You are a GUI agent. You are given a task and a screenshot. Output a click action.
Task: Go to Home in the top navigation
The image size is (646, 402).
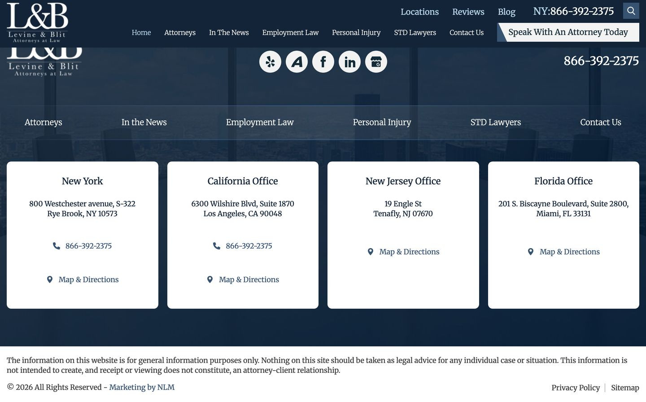click(x=141, y=32)
